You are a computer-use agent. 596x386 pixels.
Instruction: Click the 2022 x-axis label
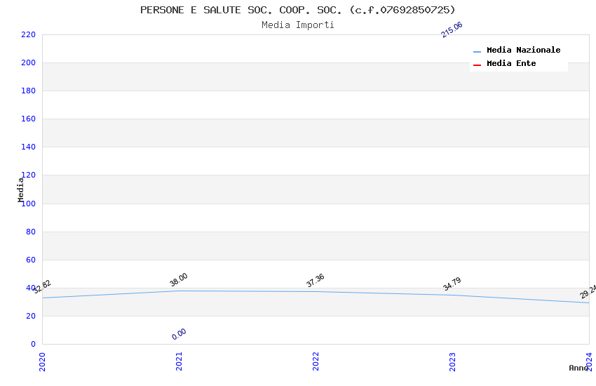(316, 361)
